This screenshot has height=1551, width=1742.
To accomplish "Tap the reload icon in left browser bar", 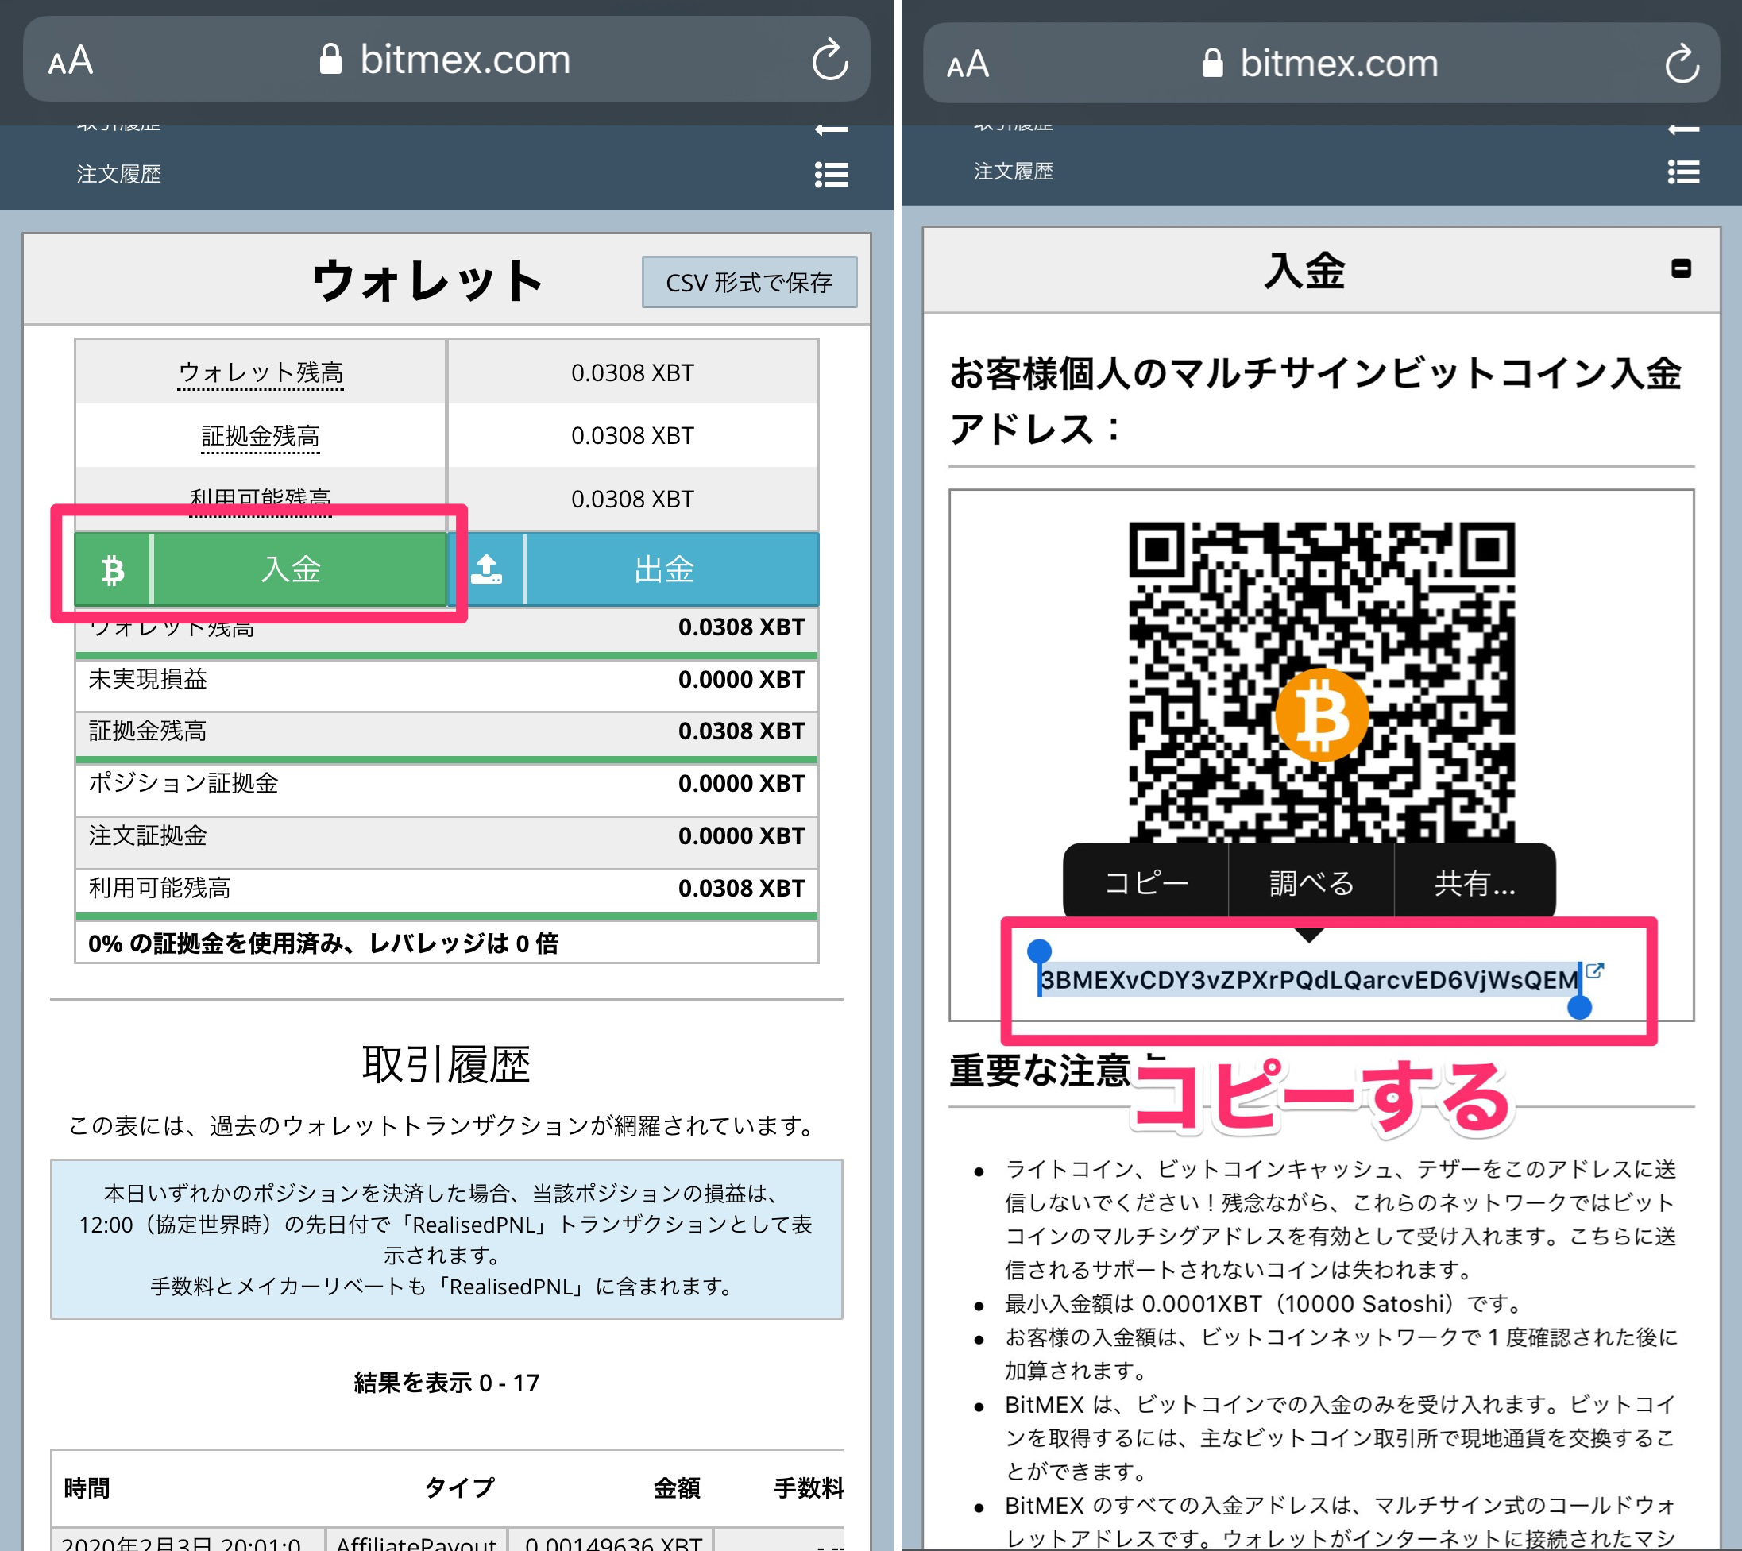I will click(x=829, y=60).
